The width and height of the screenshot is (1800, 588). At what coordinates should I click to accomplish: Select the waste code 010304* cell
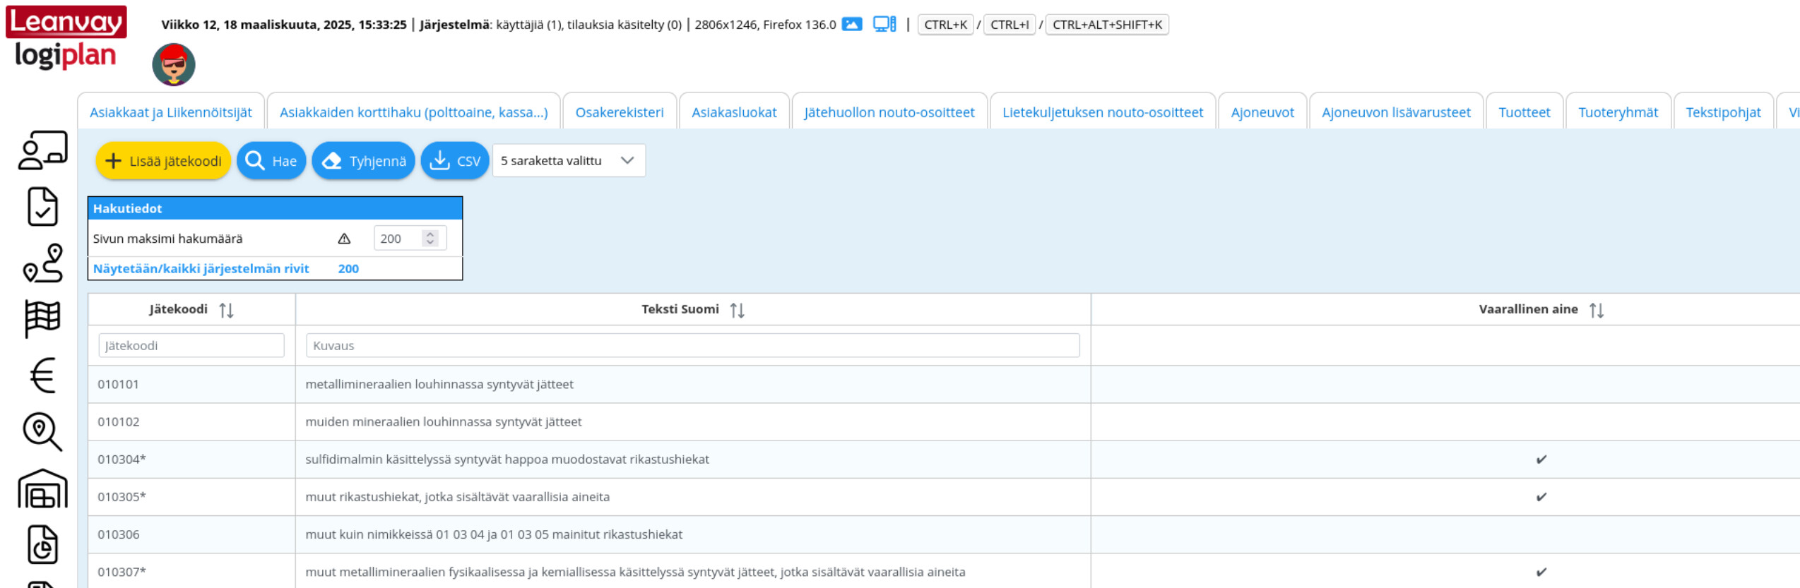tap(191, 459)
